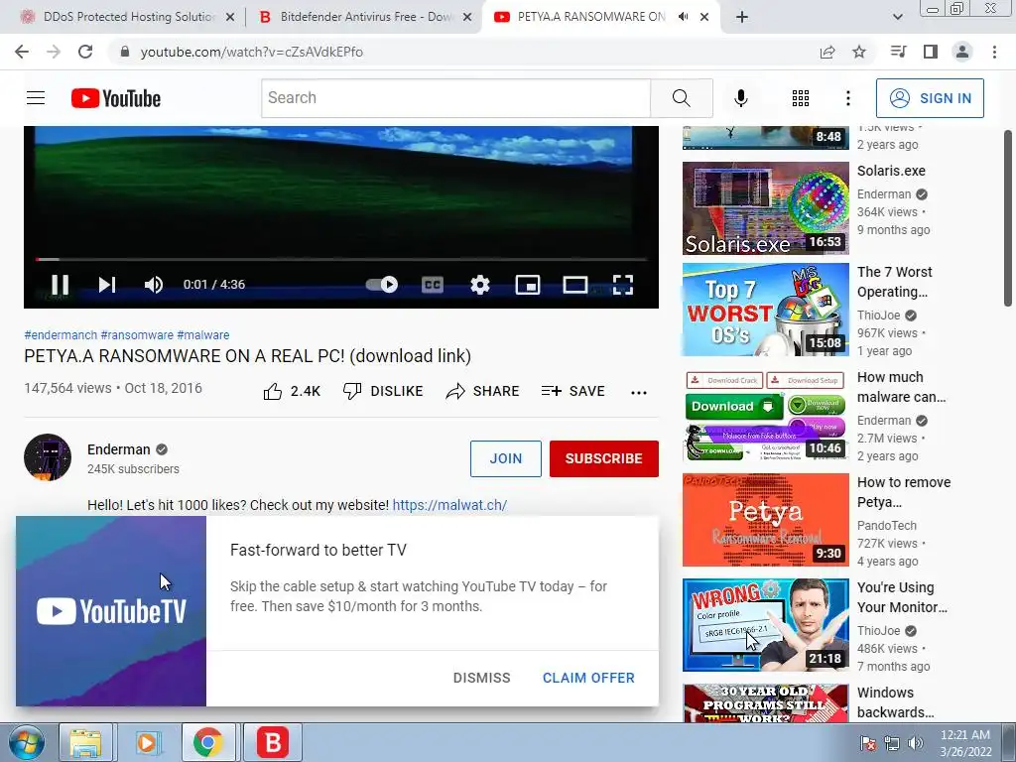The height and width of the screenshot is (762, 1016).
Task: Switch to theater mode
Action: point(575,285)
